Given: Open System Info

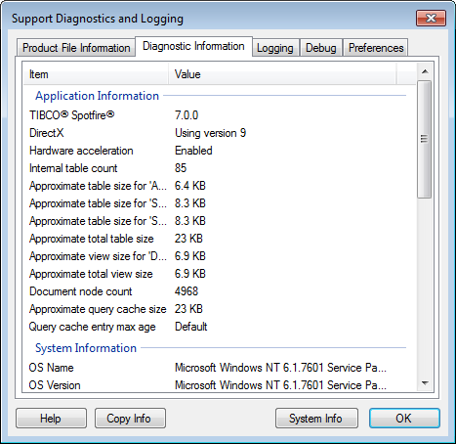Looking at the screenshot, I should [316, 419].
